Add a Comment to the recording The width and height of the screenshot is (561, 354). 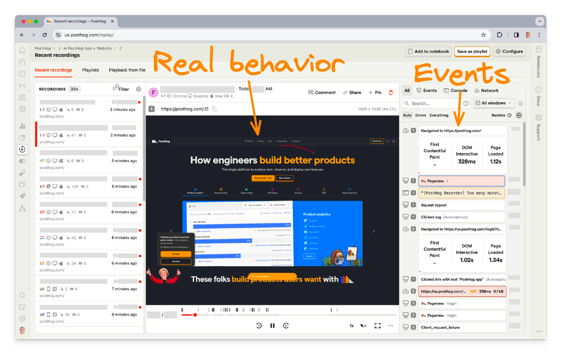pyautogui.click(x=321, y=92)
